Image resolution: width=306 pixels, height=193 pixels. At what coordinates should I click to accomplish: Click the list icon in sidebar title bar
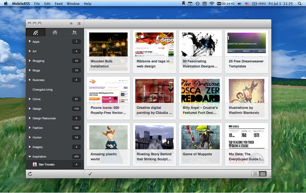79,23
